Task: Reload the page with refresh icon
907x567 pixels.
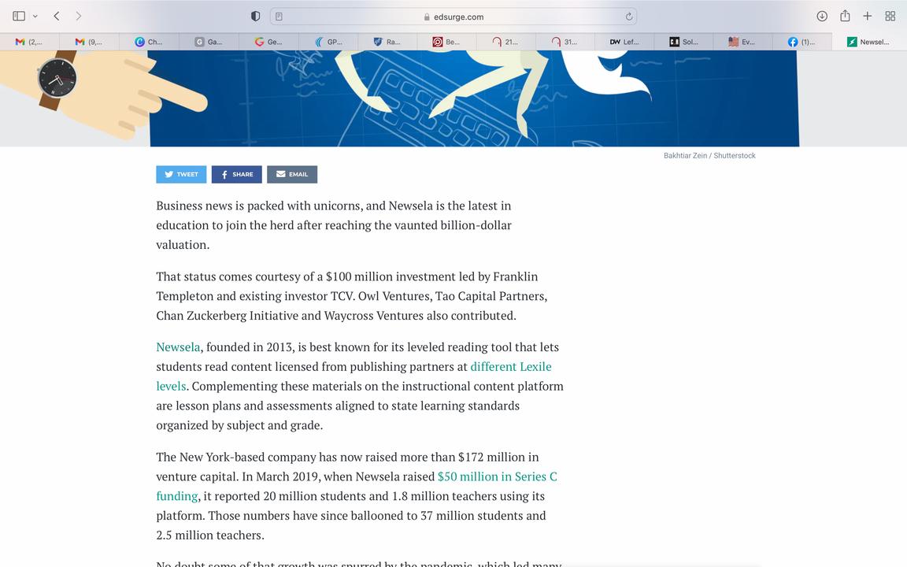Action: (x=629, y=17)
